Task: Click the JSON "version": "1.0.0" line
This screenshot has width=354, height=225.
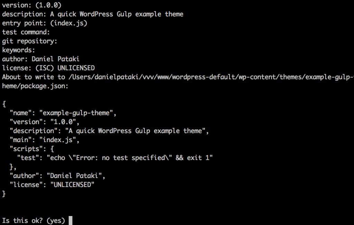Action: coord(45,122)
